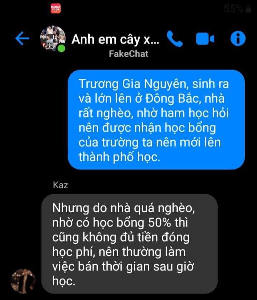Screen dimensions: 257x300
Task: Tap the '50%' text in Kaz's message
Action: click(160, 223)
